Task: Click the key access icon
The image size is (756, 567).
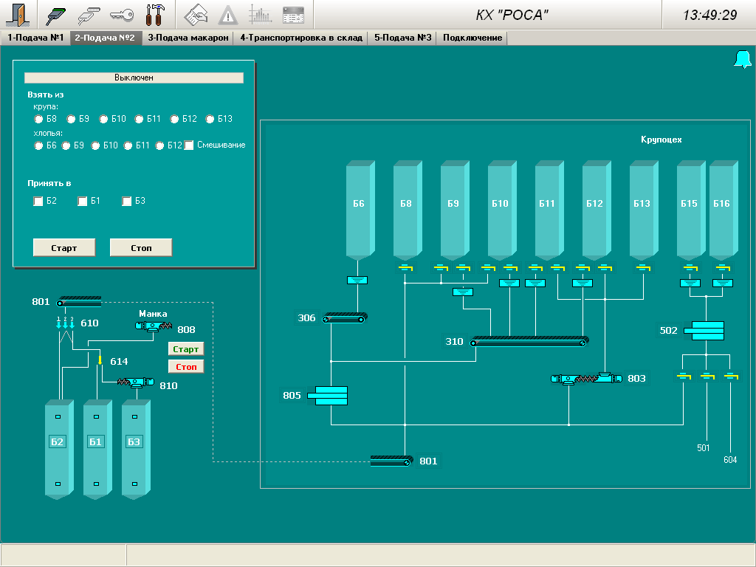Action: coord(122,15)
